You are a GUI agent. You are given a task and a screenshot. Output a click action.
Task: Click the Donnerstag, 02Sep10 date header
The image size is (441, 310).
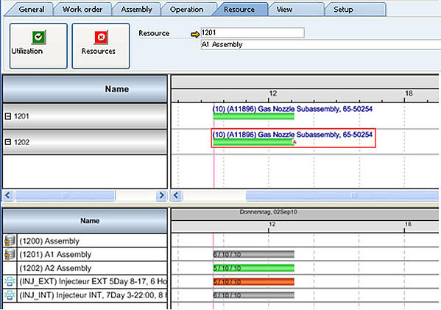(x=268, y=212)
